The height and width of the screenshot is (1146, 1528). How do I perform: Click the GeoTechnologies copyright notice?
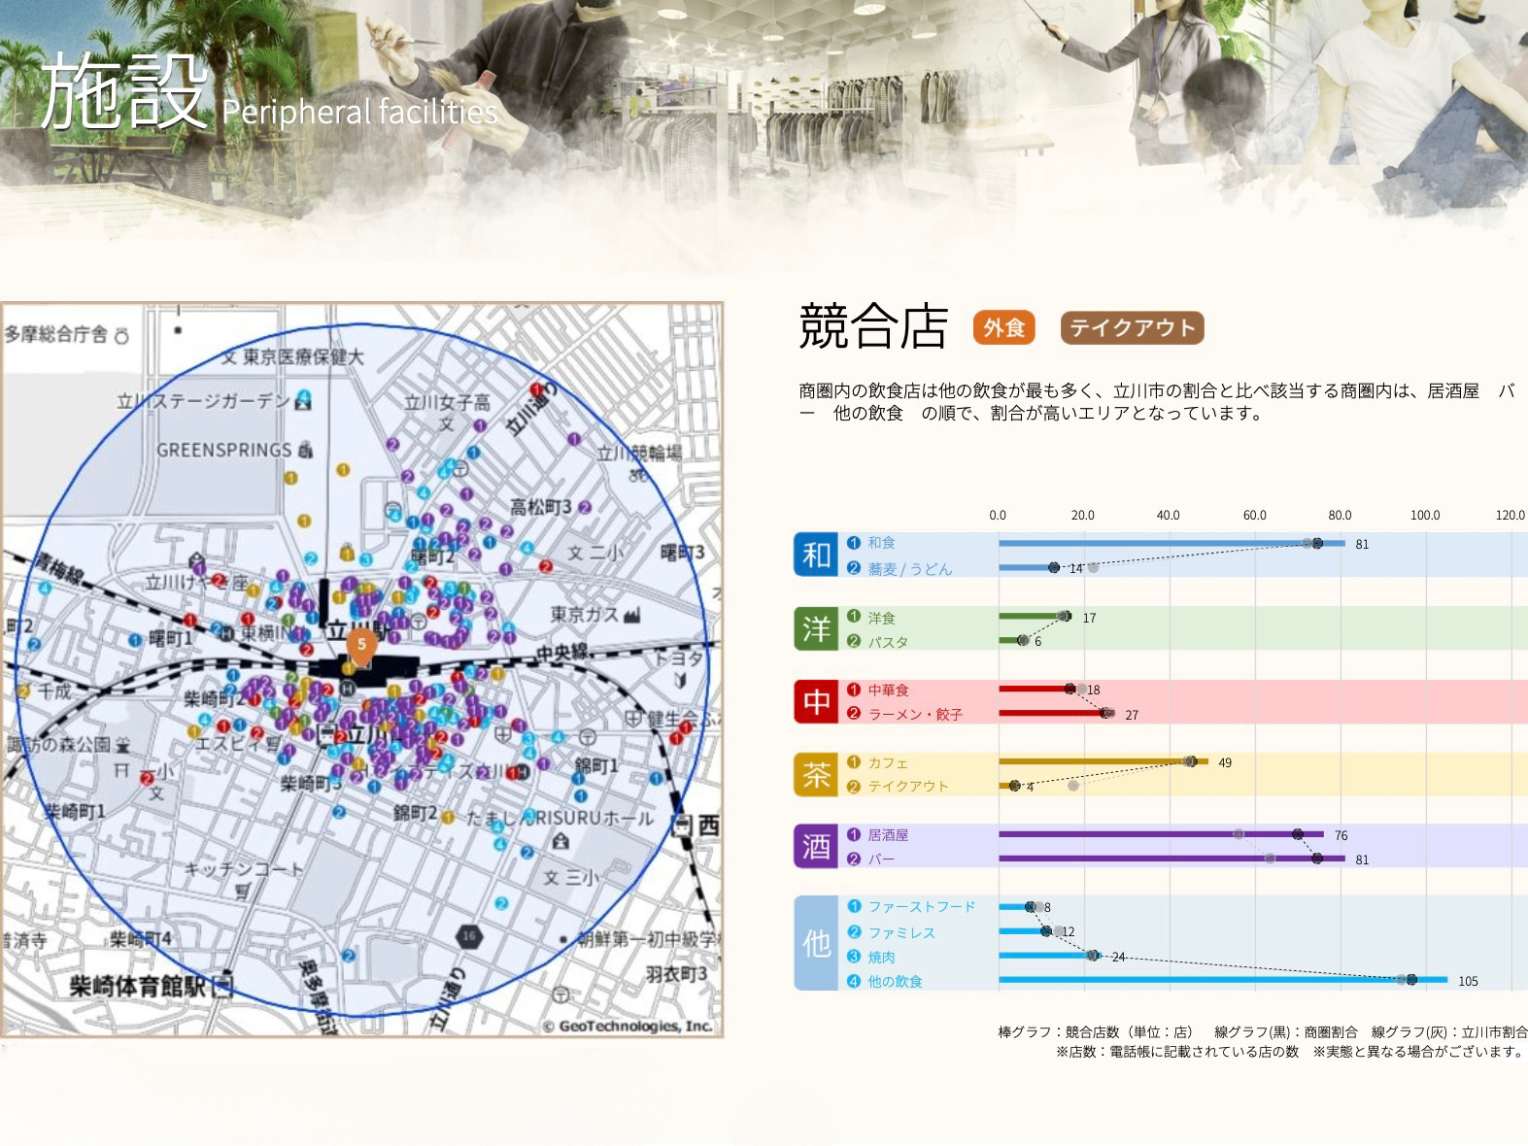(x=628, y=1026)
